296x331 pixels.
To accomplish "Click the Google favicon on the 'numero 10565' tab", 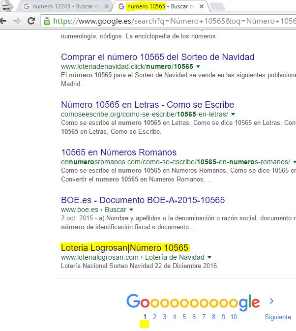I will (121, 6).
